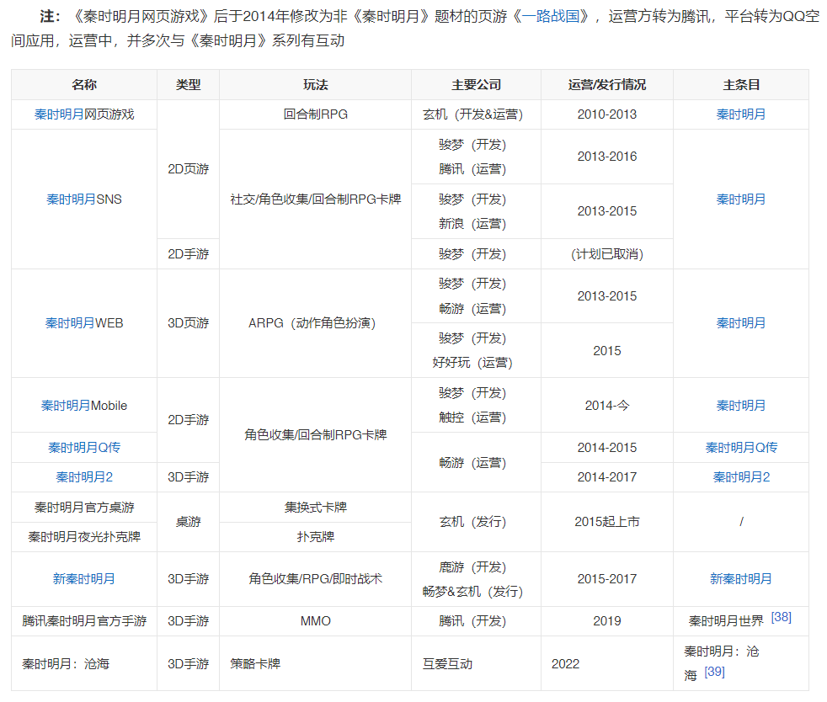Select the 主要公司 column header
The image size is (827, 702).
click(477, 85)
